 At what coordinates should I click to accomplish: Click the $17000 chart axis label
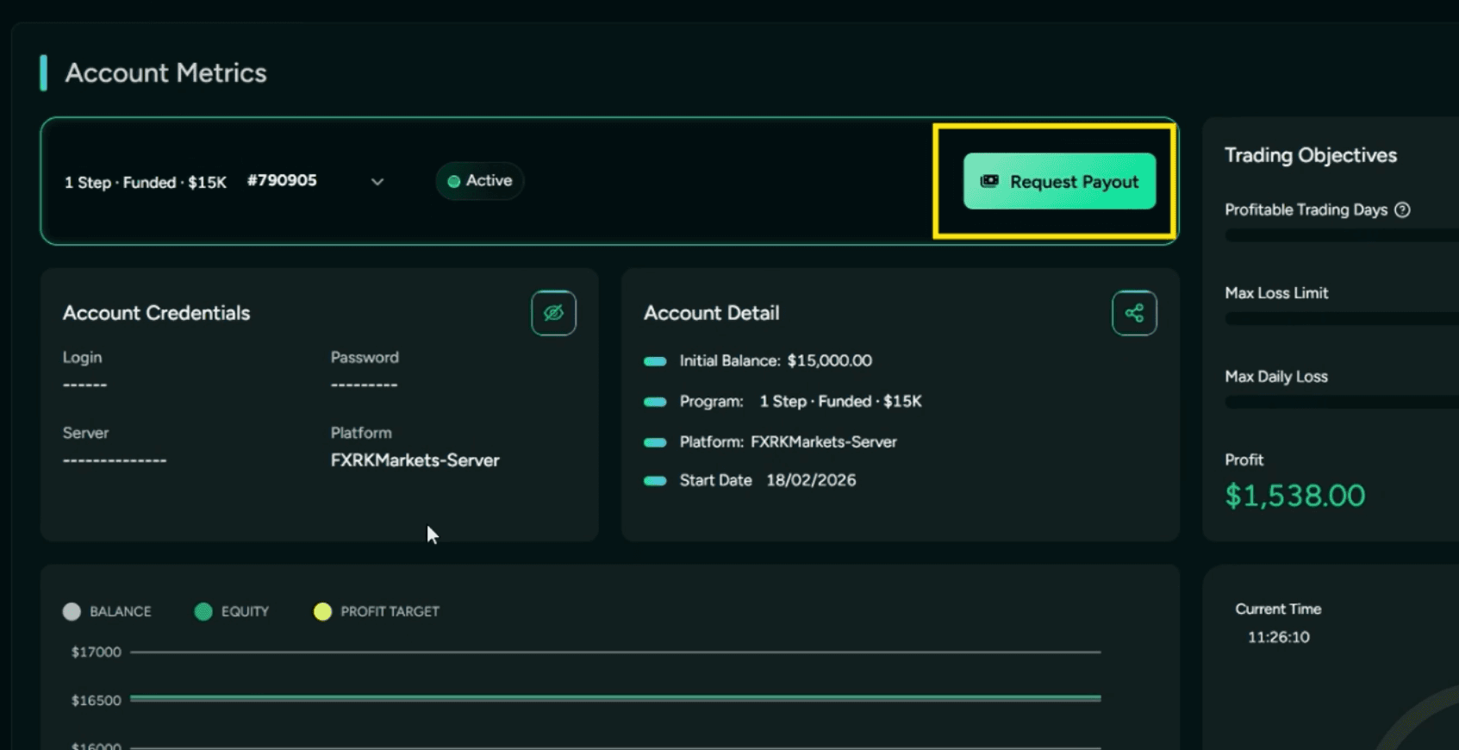pyautogui.click(x=97, y=652)
